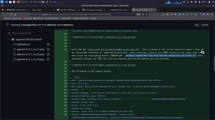Reset the 160% zoom level badge
The height and width of the screenshot is (120, 215).
(138, 14)
